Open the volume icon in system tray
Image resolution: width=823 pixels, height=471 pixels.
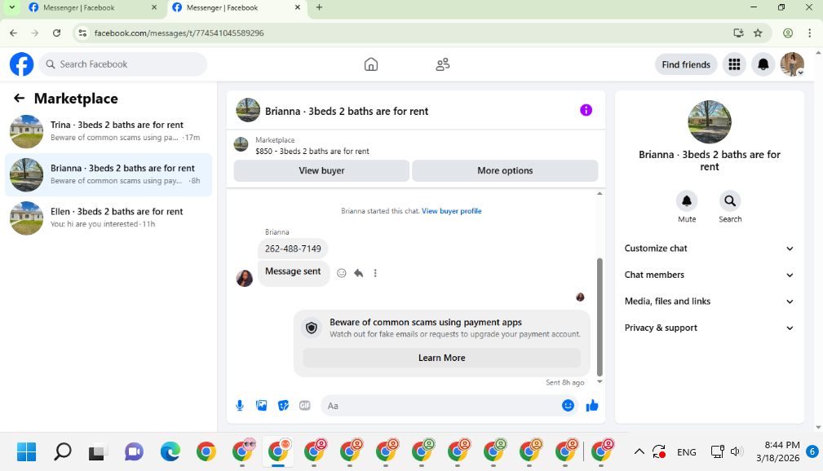736,451
